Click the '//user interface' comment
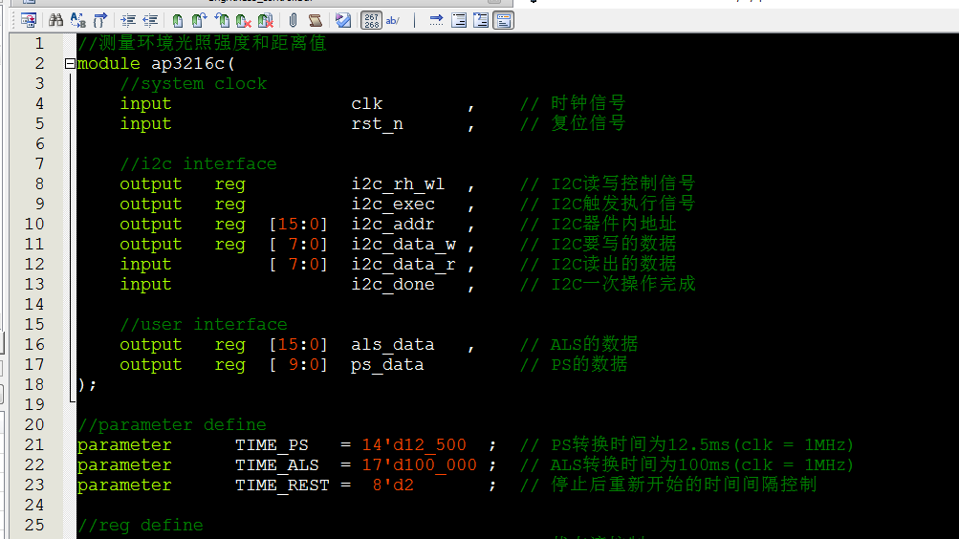959x539 pixels. [204, 325]
